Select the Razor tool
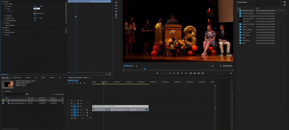The height and width of the screenshot is (130, 289). click(116, 6)
